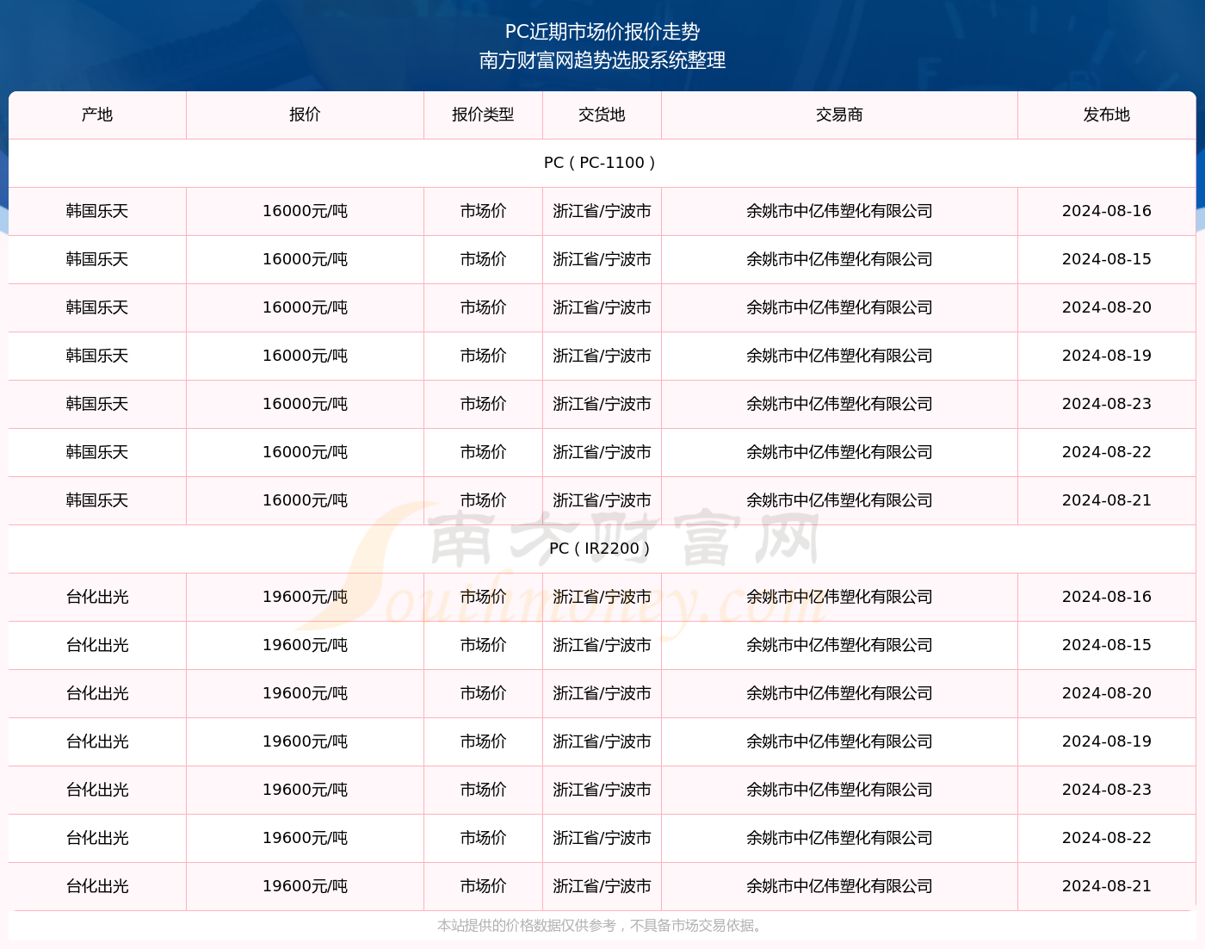Click the 产地 column header
The height and width of the screenshot is (949, 1205).
click(97, 115)
